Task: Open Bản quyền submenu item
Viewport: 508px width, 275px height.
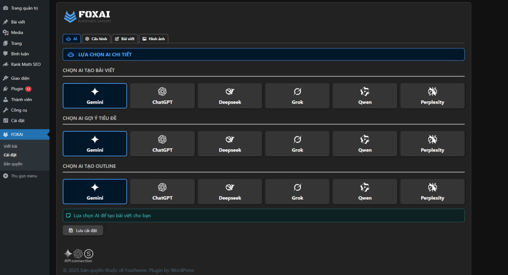Action: (13, 164)
